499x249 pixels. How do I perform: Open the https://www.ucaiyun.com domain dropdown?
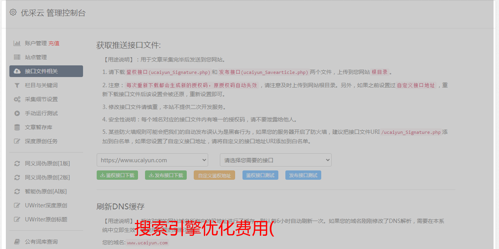pos(152,160)
